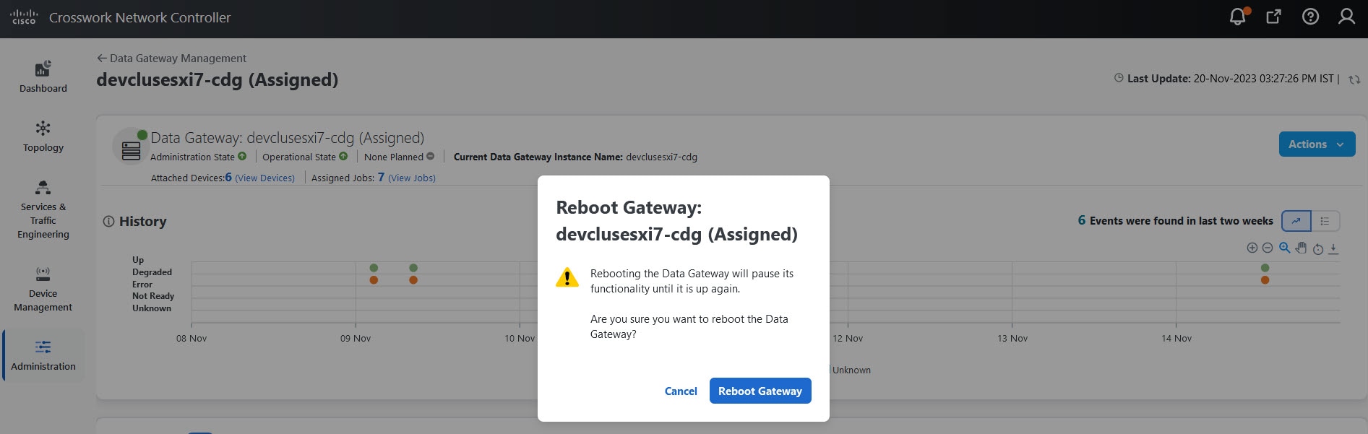The width and height of the screenshot is (1368, 434).
Task: Click Current Data Gateway Instance Name text
Action: (x=575, y=157)
